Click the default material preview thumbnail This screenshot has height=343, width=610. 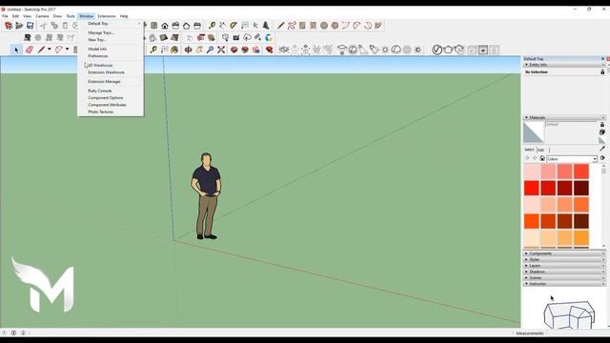pos(534,132)
